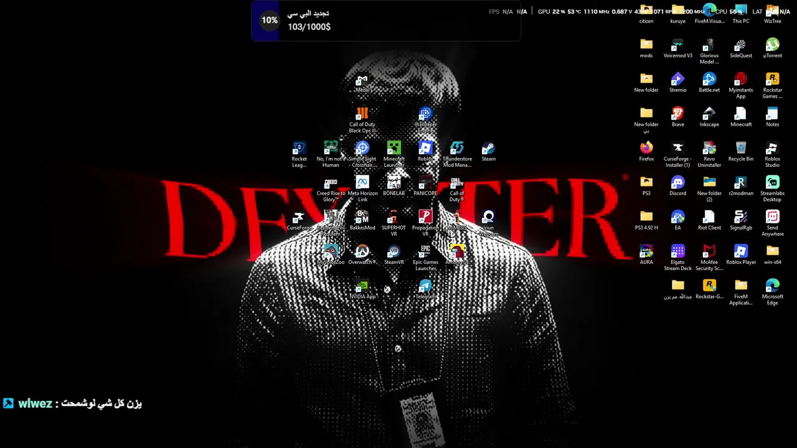The image size is (797, 448).
Task: Open the NVIDIA App shortcut
Action: (362, 289)
